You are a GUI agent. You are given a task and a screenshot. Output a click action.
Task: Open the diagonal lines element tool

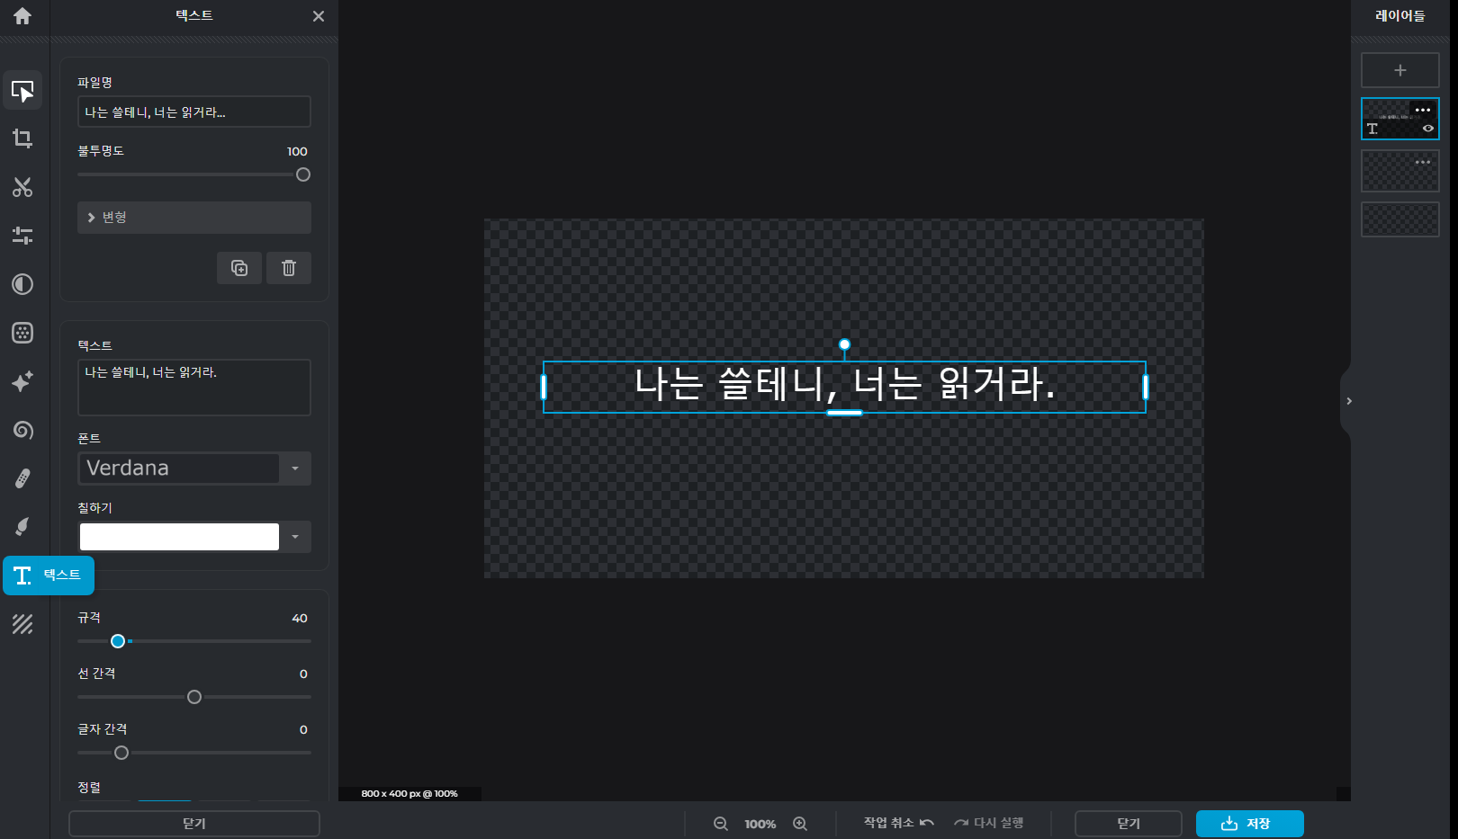point(22,624)
